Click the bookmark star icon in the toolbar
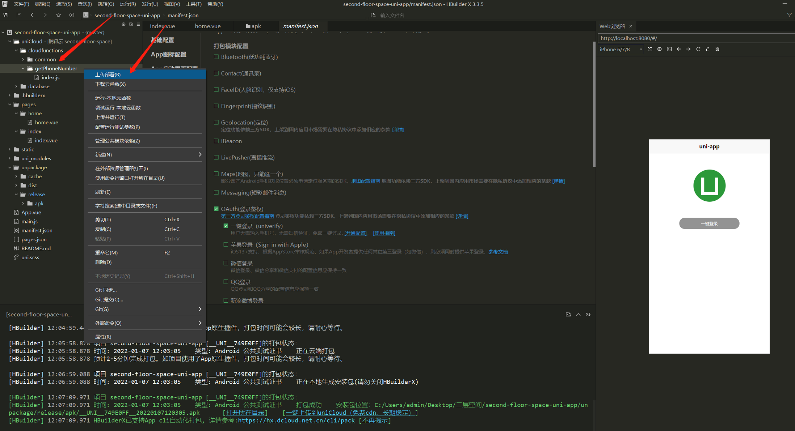Viewport: 795px width, 431px height. [x=58, y=15]
